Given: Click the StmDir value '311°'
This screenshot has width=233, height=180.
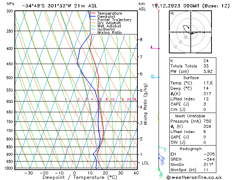Looking at the screenshot, I should 208,164.
